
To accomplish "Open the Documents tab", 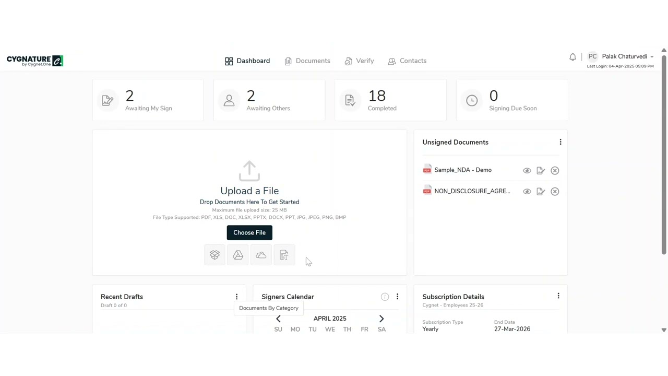I will pos(307,61).
